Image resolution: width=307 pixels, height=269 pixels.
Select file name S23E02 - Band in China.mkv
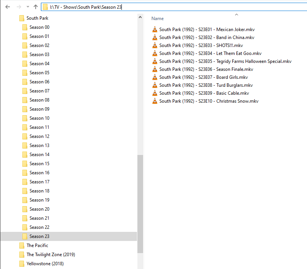tap(207, 38)
